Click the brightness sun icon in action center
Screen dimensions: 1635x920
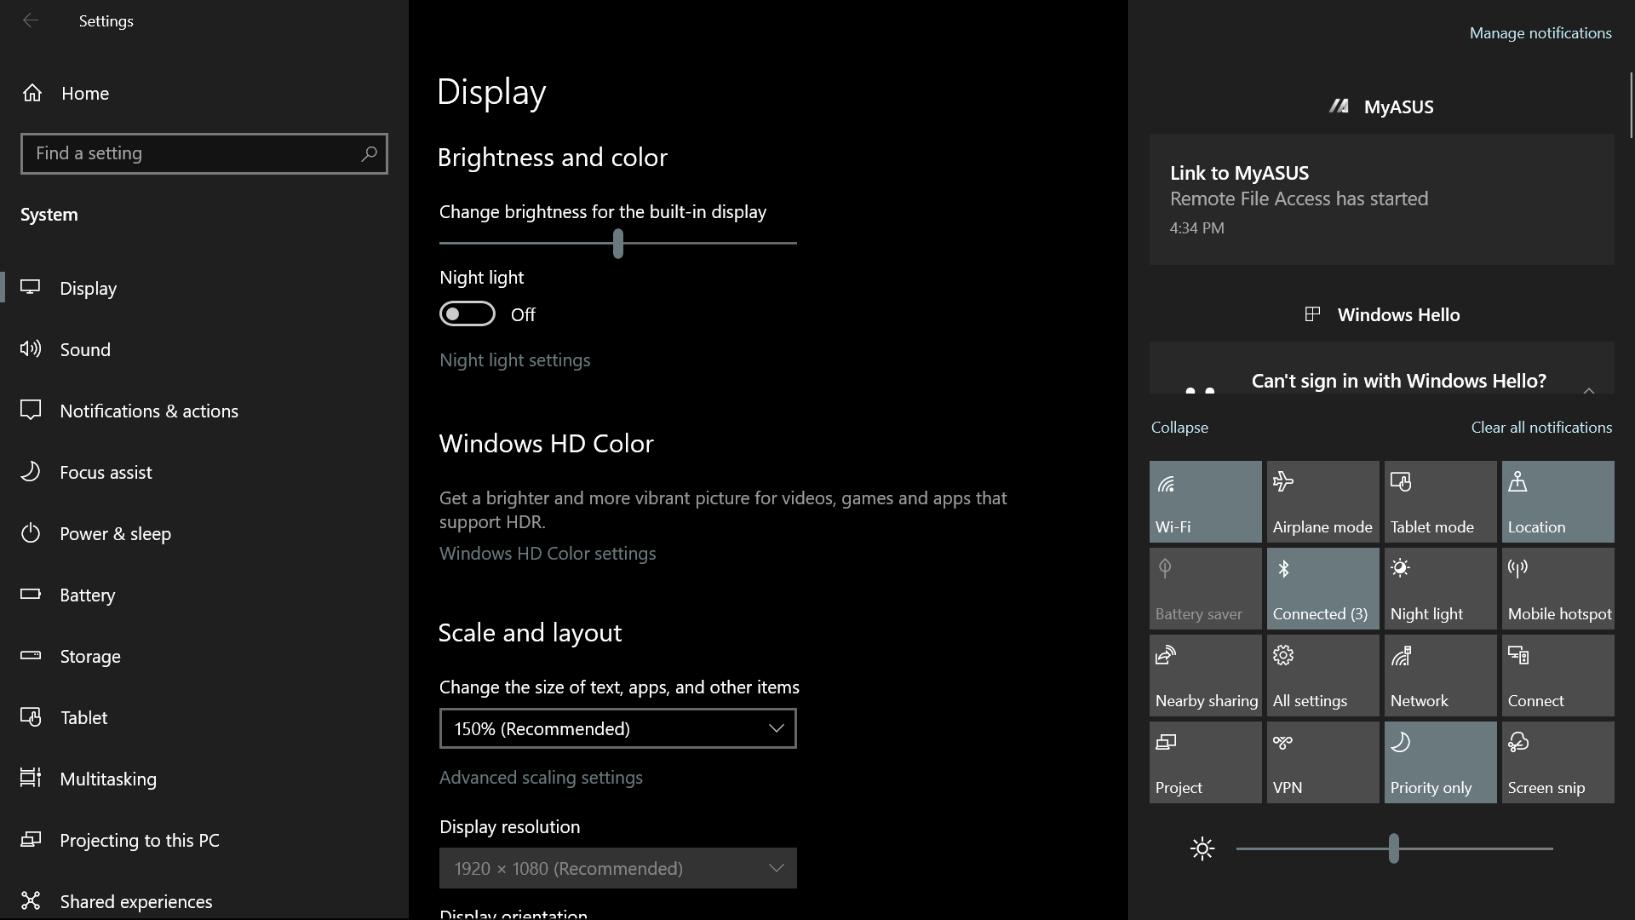click(1202, 848)
